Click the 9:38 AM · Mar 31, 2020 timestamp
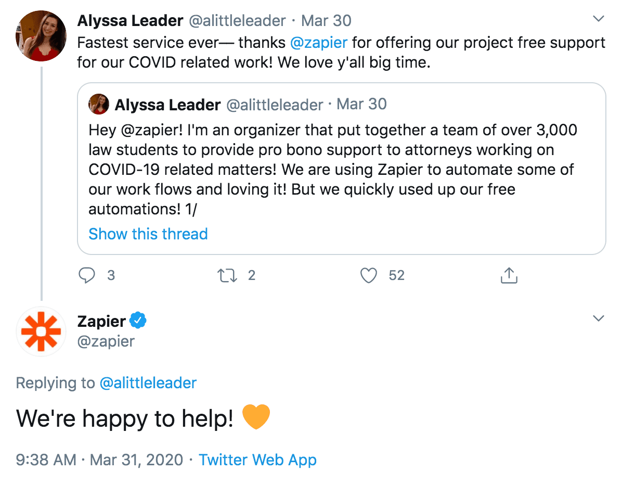The image size is (622, 484). (100, 460)
